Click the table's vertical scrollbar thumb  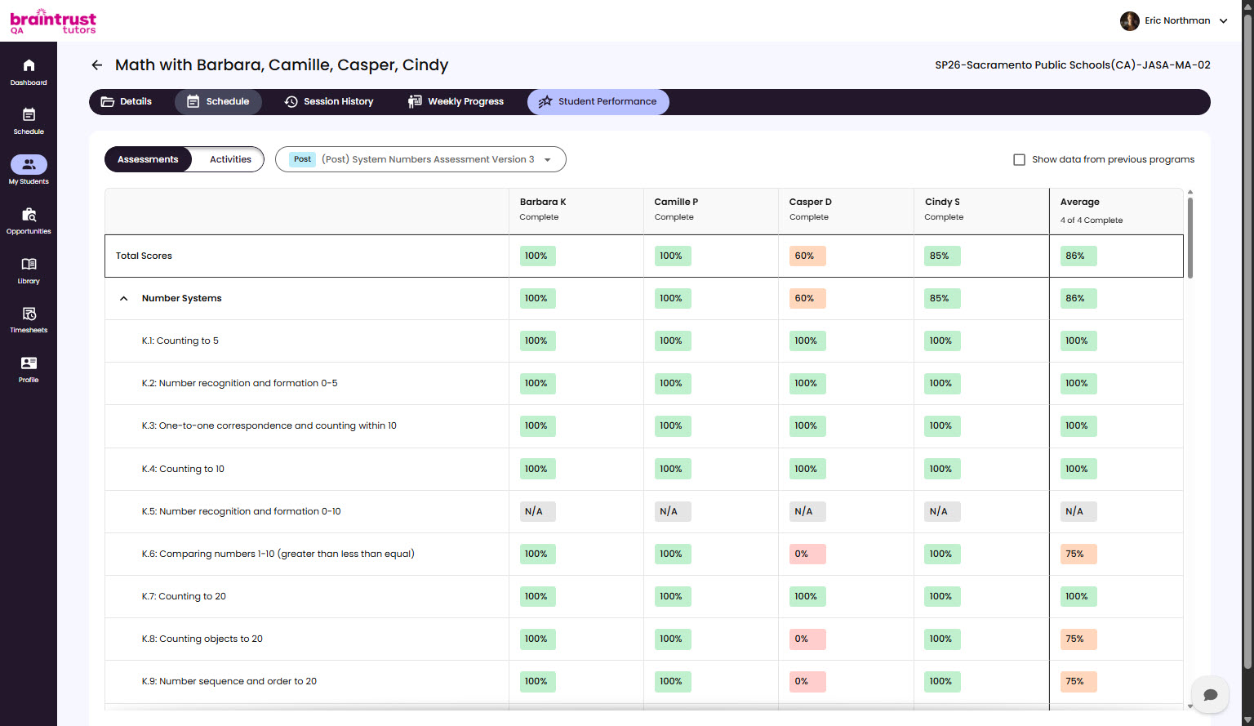click(1190, 237)
